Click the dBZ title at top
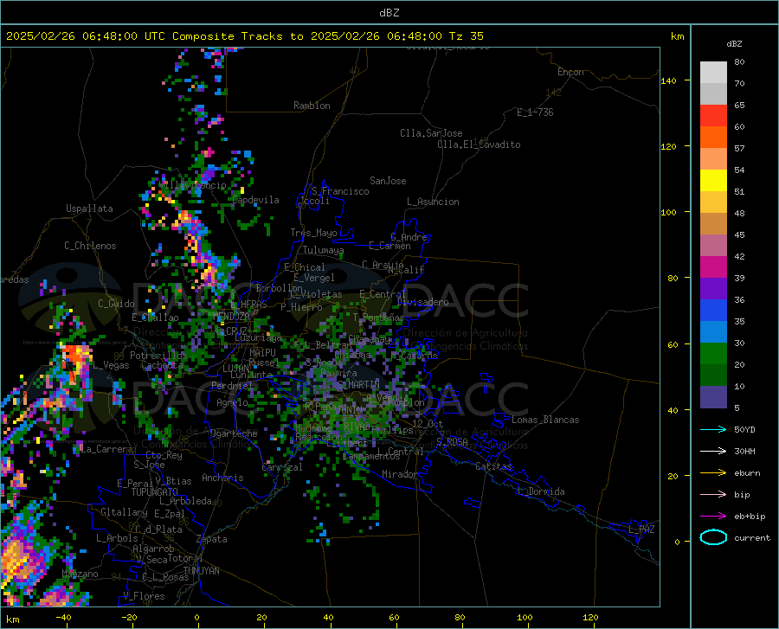 pyautogui.click(x=389, y=13)
